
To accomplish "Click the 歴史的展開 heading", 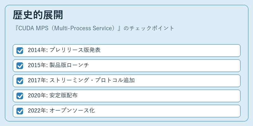I will pos(38,15).
